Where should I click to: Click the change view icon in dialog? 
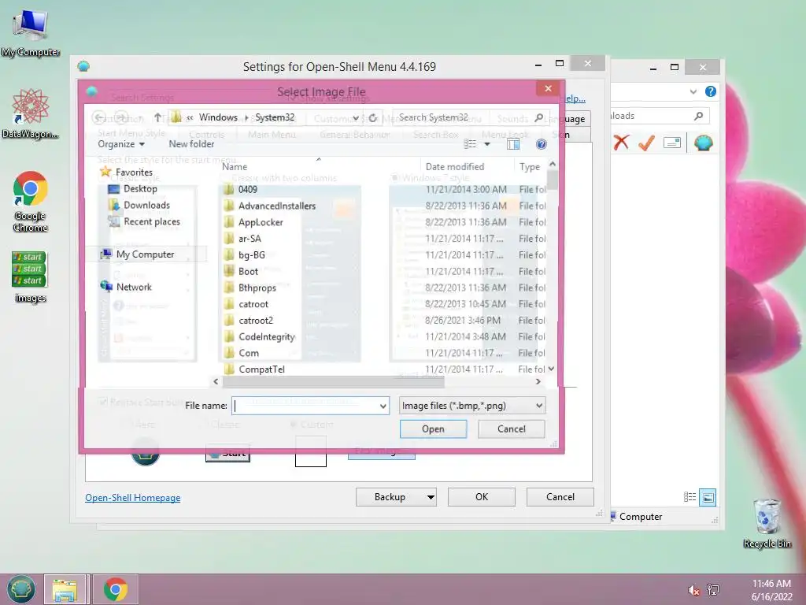click(470, 144)
